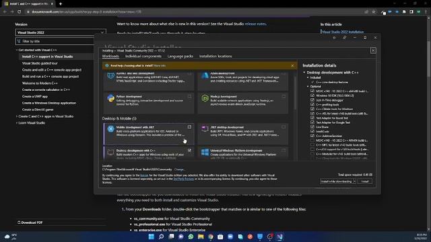Click the Azure development workload icon
The image size is (431, 242).
(x=205, y=75)
